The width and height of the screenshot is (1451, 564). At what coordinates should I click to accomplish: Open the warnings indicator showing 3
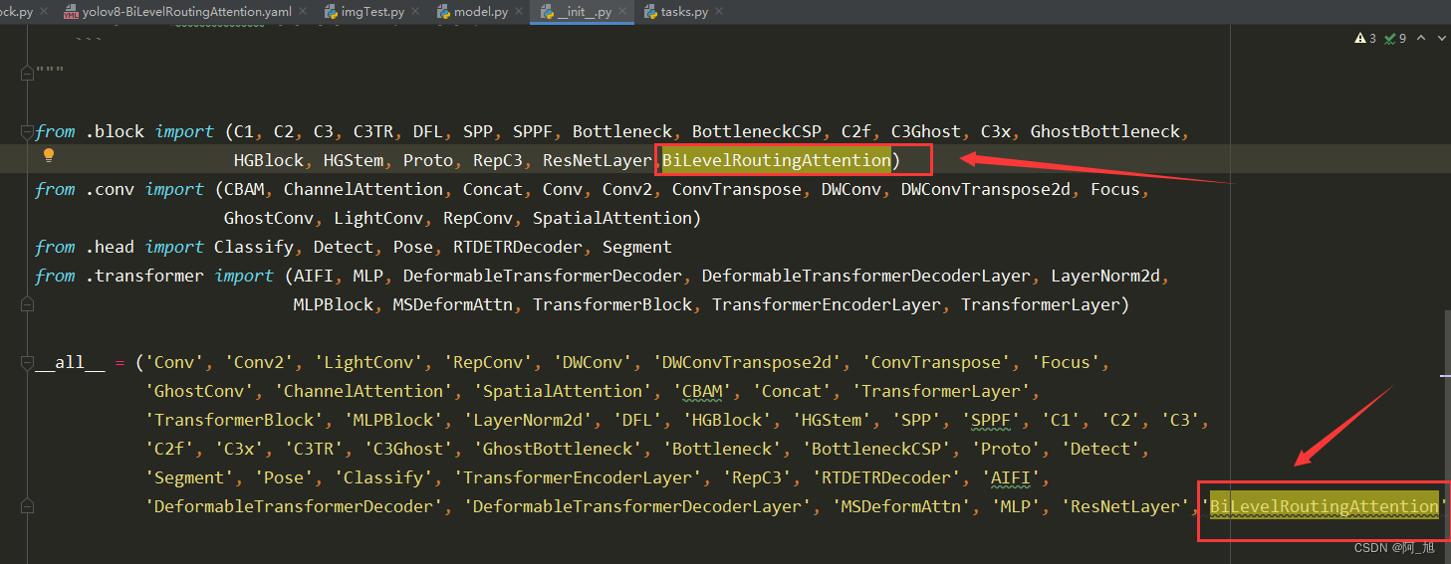pyautogui.click(x=1364, y=38)
